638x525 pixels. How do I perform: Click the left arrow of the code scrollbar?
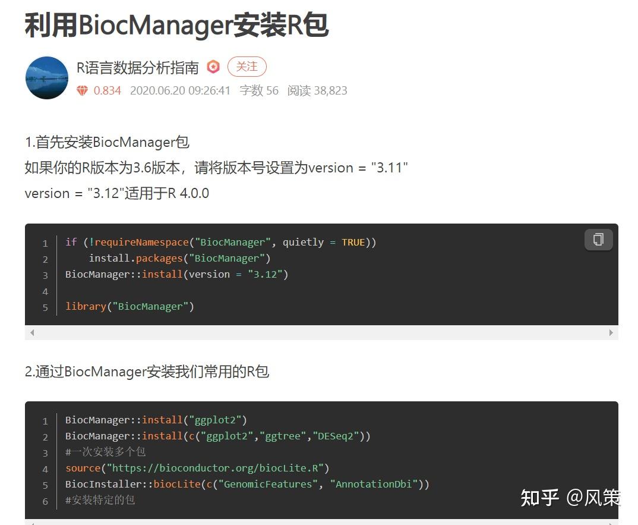pos(32,332)
